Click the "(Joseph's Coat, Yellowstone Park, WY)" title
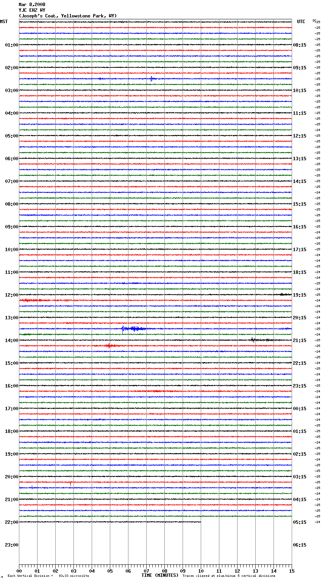 pyautogui.click(x=68, y=16)
